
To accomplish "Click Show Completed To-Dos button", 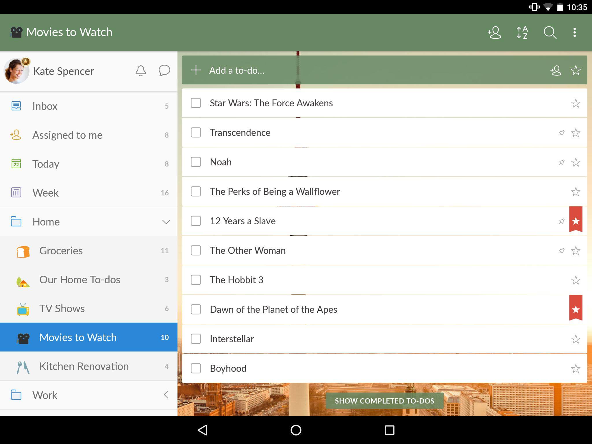I will click(x=384, y=400).
